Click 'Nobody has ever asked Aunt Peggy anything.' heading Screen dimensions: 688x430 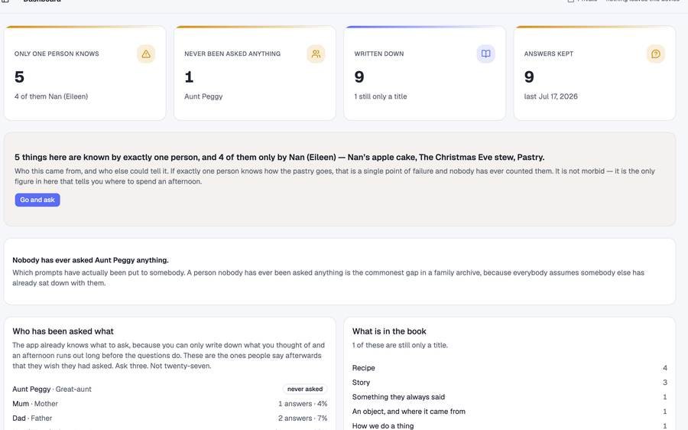click(90, 260)
